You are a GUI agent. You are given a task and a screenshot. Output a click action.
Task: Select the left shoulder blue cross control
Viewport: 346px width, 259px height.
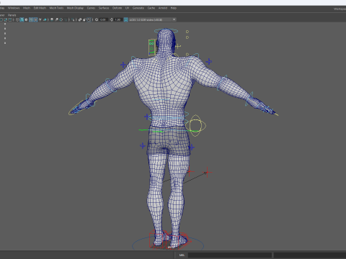coord(123,65)
